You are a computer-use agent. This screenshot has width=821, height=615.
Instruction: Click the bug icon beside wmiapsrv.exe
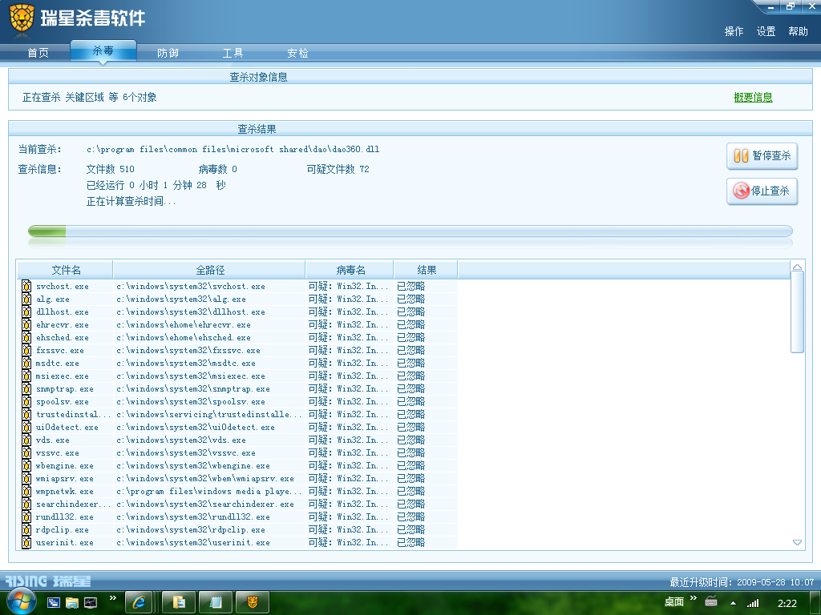click(x=26, y=479)
